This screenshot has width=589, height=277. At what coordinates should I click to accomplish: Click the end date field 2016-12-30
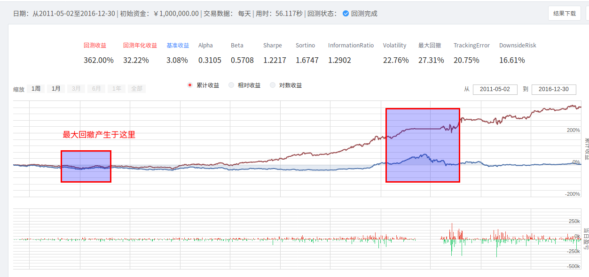click(x=554, y=89)
